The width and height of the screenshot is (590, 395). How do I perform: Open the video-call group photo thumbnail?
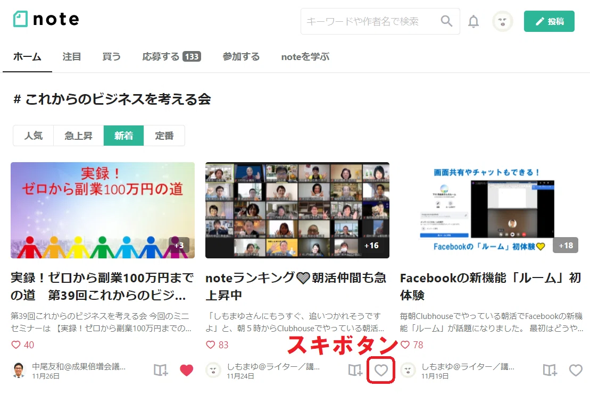pyautogui.click(x=297, y=210)
